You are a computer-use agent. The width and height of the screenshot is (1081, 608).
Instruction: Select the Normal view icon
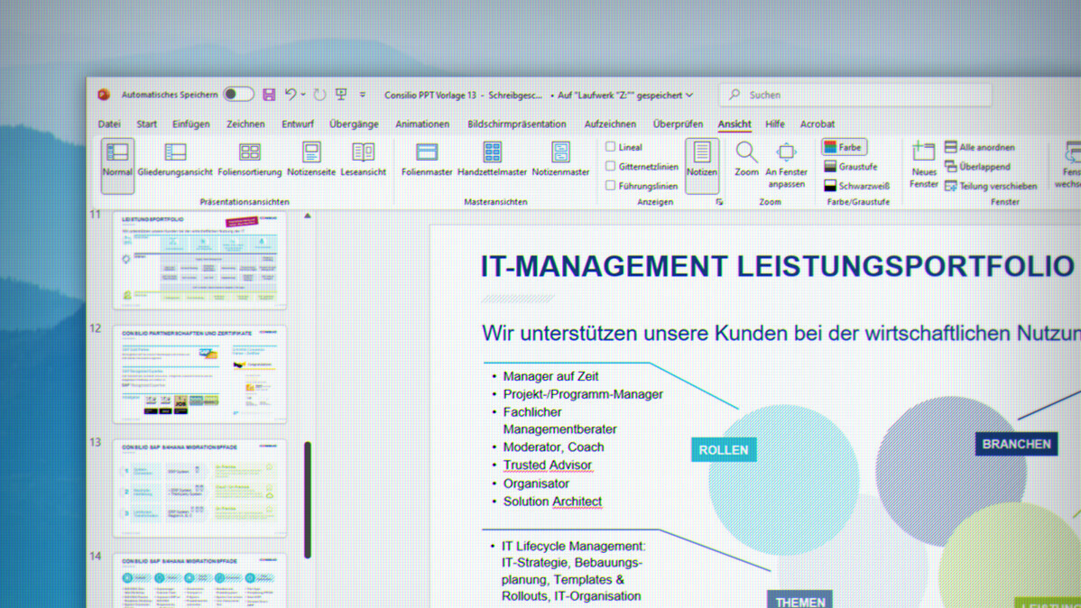pyautogui.click(x=117, y=165)
